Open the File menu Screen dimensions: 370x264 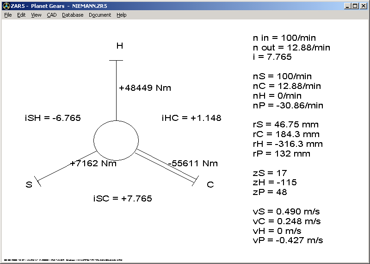(x=8, y=15)
